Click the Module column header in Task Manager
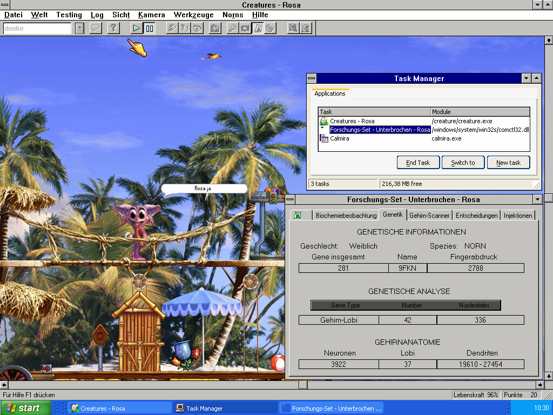Viewport: 553px width, 415px height. click(x=480, y=112)
